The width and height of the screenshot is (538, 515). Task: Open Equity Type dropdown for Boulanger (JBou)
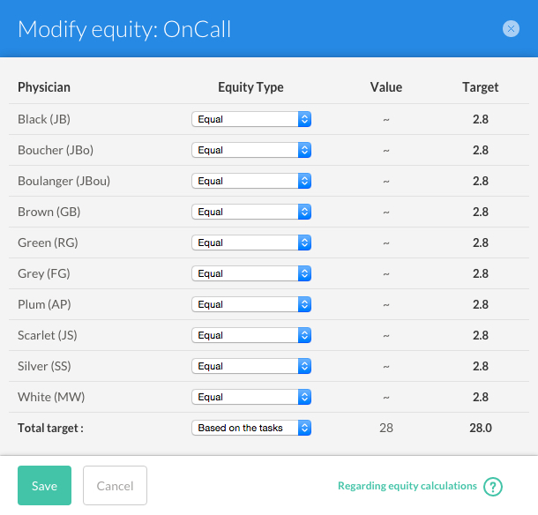251,181
